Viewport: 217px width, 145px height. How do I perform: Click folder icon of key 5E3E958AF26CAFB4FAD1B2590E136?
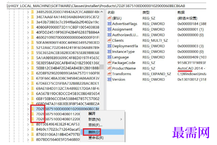point(33,63)
